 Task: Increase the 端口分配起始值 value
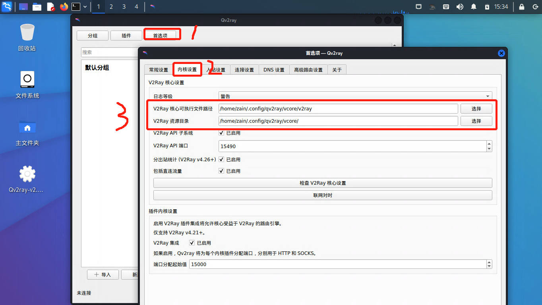[489, 262]
